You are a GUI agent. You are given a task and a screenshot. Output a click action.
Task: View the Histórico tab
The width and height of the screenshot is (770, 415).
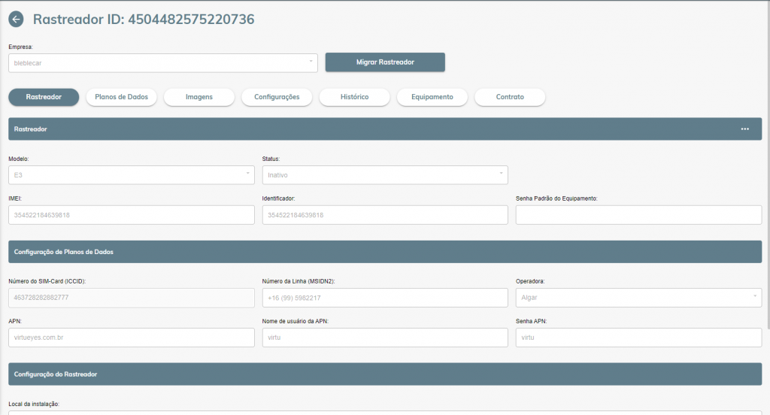(x=355, y=97)
